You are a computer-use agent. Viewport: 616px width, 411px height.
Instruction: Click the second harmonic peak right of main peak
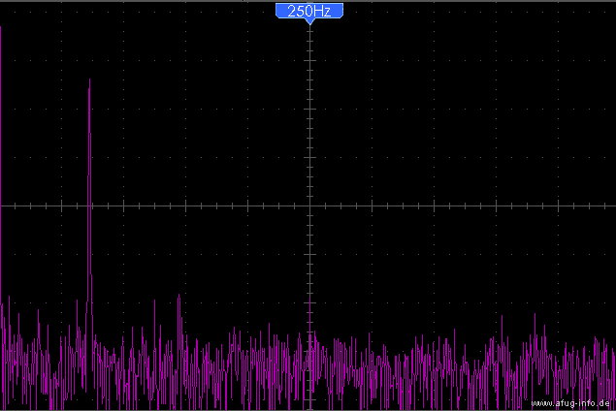point(178,298)
